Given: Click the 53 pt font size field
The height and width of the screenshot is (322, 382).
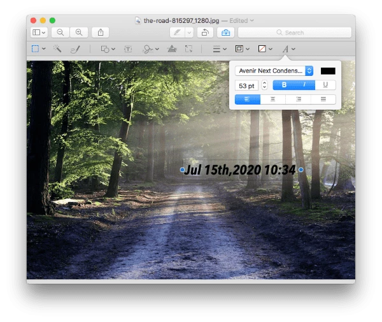Looking at the screenshot, I should tap(246, 85).
